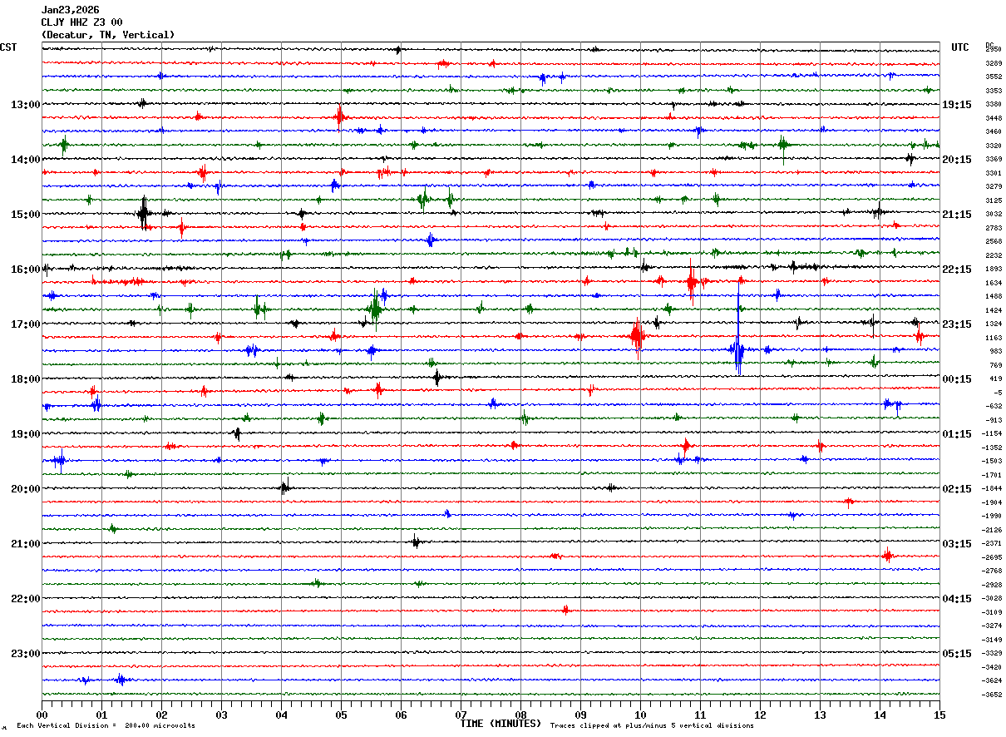Click the date label Jan23,2026
1006x737 pixels.
(x=70, y=10)
